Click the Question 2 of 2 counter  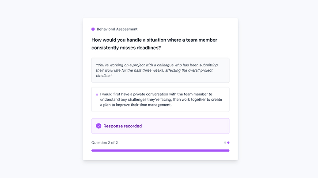pos(105,142)
